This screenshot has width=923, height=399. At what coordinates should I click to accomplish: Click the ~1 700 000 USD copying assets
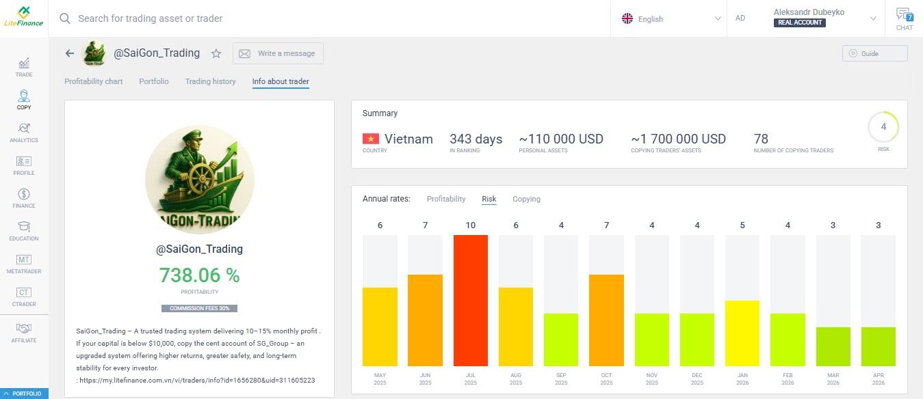pyautogui.click(x=678, y=139)
